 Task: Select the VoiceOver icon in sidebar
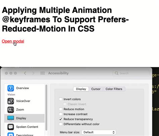(11, 101)
